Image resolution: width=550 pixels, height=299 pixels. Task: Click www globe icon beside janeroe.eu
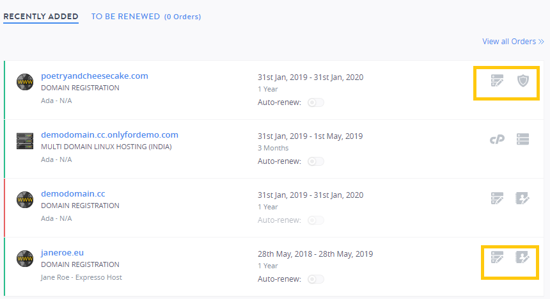pyautogui.click(x=25, y=259)
